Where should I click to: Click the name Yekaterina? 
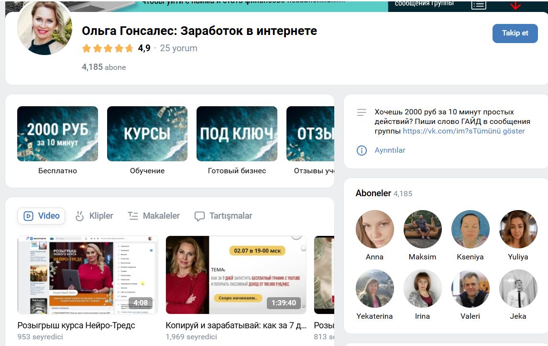[x=374, y=316]
